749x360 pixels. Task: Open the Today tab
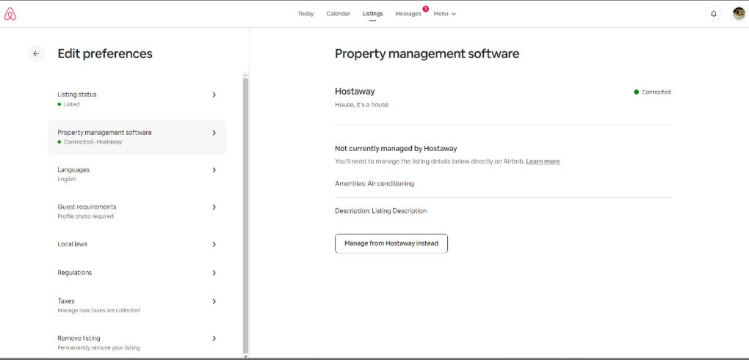[305, 14]
